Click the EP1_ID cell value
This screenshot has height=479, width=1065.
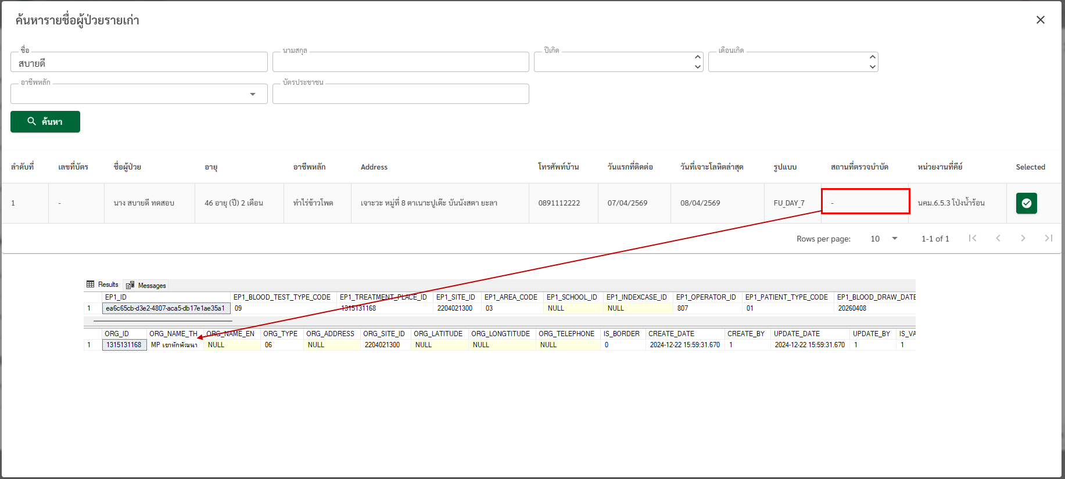165,308
